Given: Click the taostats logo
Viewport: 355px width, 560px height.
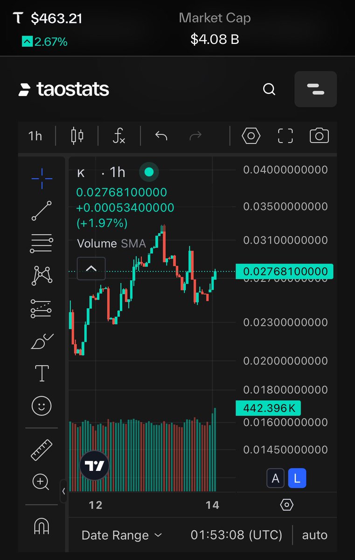Looking at the screenshot, I should pyautogui.click(x=64, y=89).
